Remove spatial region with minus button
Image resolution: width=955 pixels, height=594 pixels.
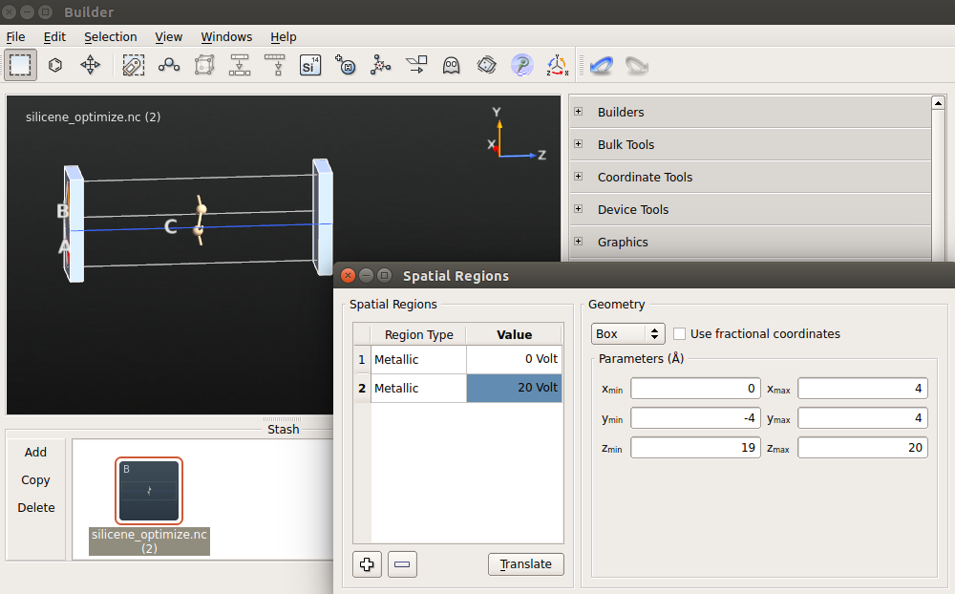tap(402, 564)
